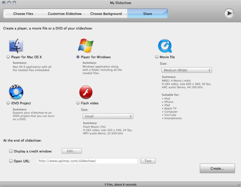Click the iDVD disc icon
Screen dimensions: 241x187
[x=16, y=92]
